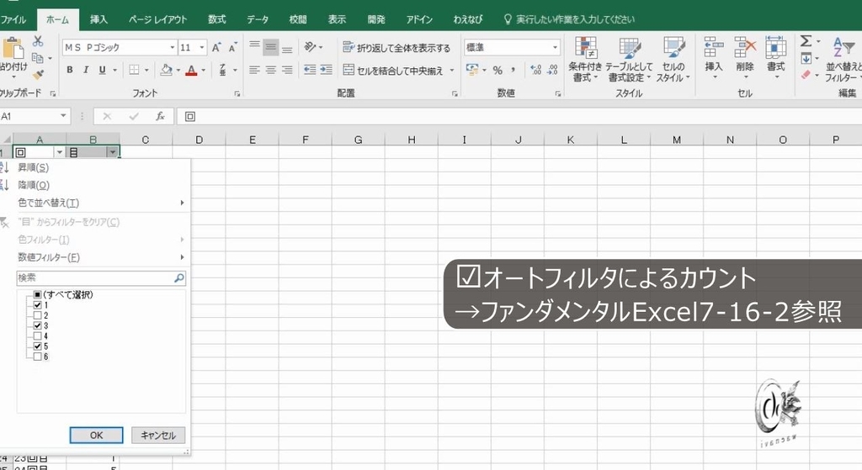Switch to the 挿入 tab
Image resolution: width=862 pixels, height=470 pixels.
pyautogui.click(x=99, y=20)
